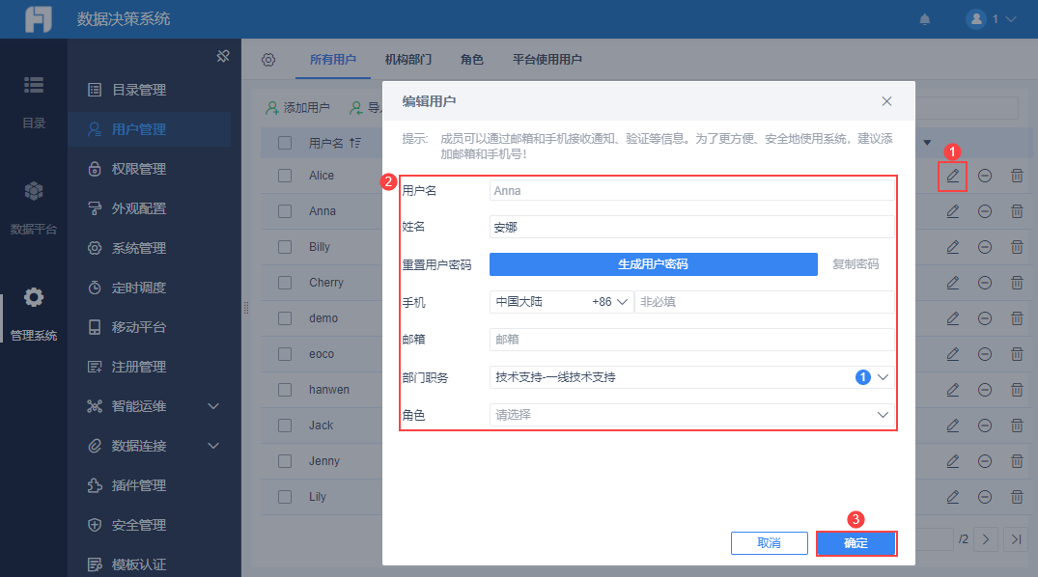The width and height of the screenshot is (1038, 577).
Task: Jump to last page arrow
Action: click(1016, 539)
